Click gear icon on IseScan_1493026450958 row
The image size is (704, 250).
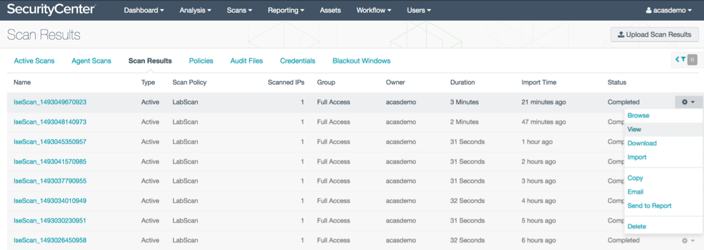tap(689, 240)
